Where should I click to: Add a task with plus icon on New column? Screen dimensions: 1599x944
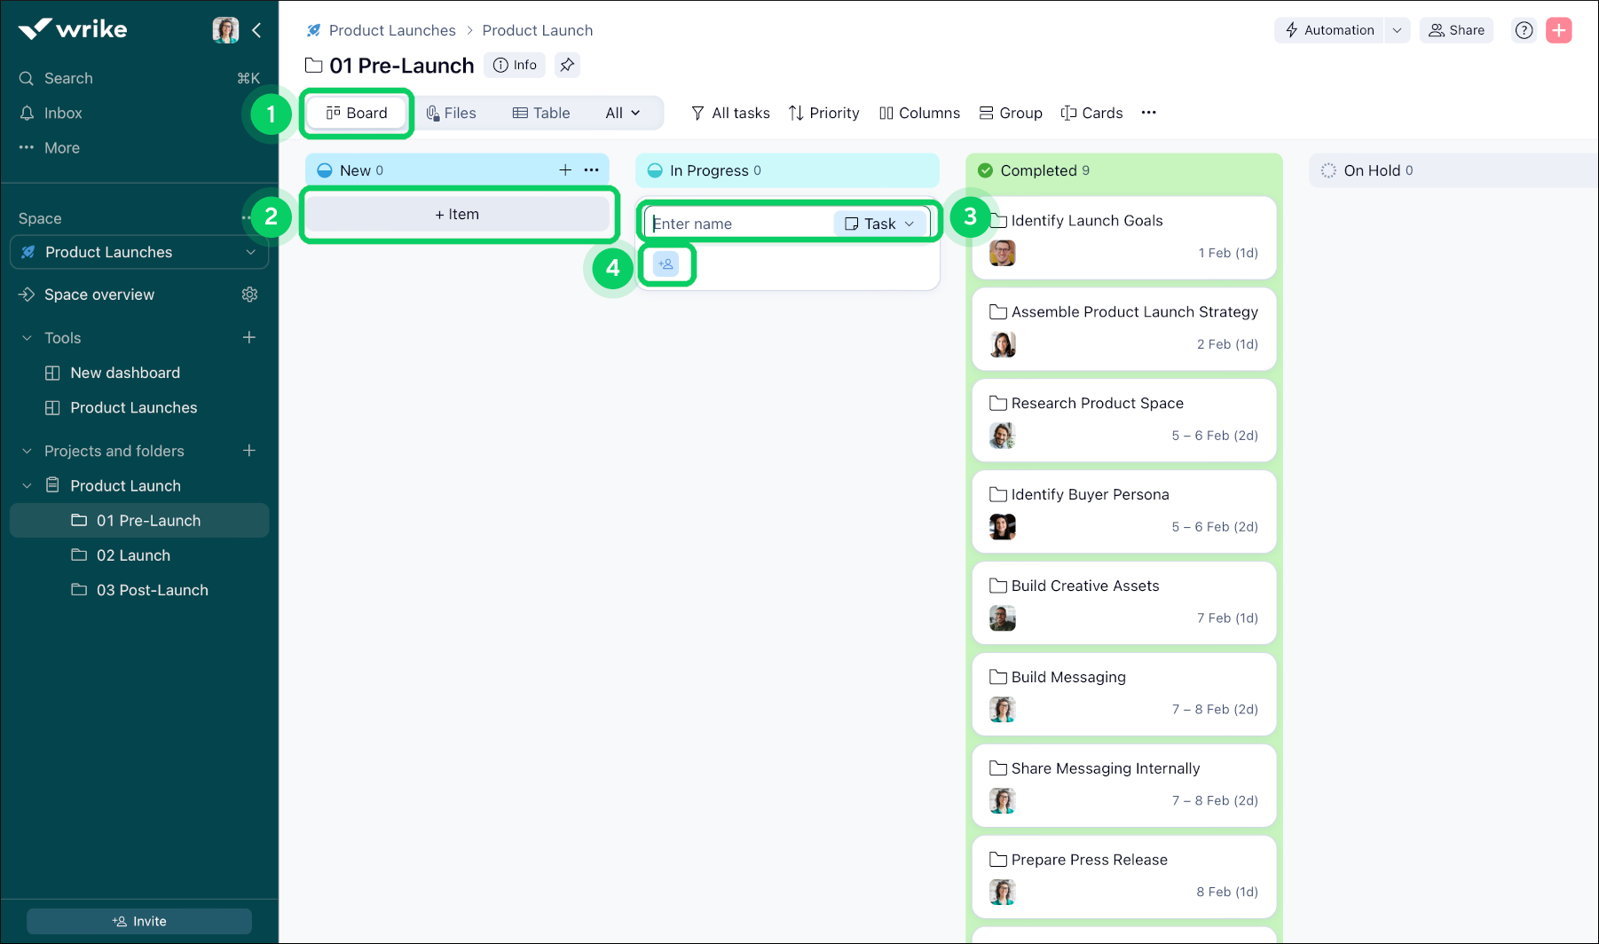click(565, 169)
